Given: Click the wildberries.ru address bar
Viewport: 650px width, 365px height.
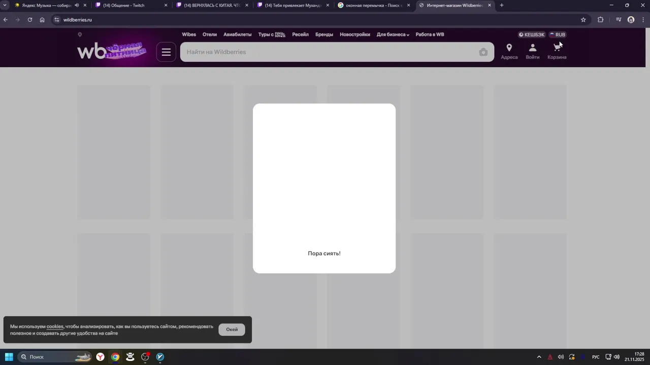Looking at the screenshot, I should tap(320, 20).
